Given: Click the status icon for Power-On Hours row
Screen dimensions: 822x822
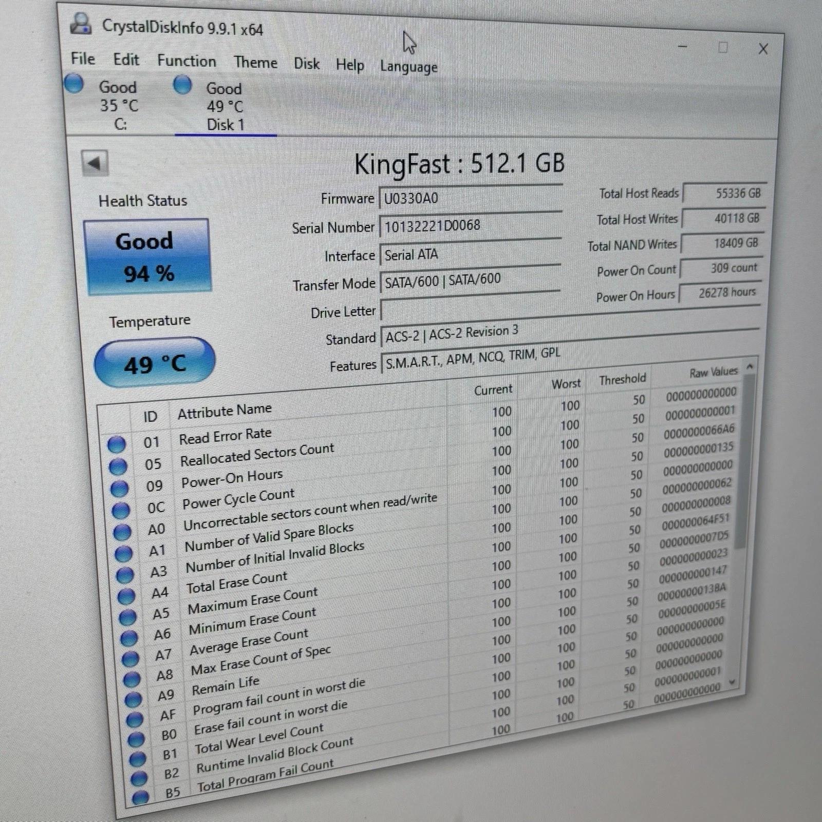Looking at the screenshot, I should pyautogui.click(x=120, y=489).
